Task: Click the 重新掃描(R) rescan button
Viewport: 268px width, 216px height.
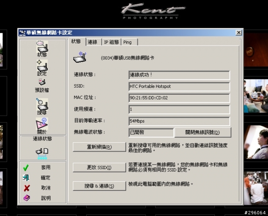Action: pyautogui.click(x=99, y=147)
